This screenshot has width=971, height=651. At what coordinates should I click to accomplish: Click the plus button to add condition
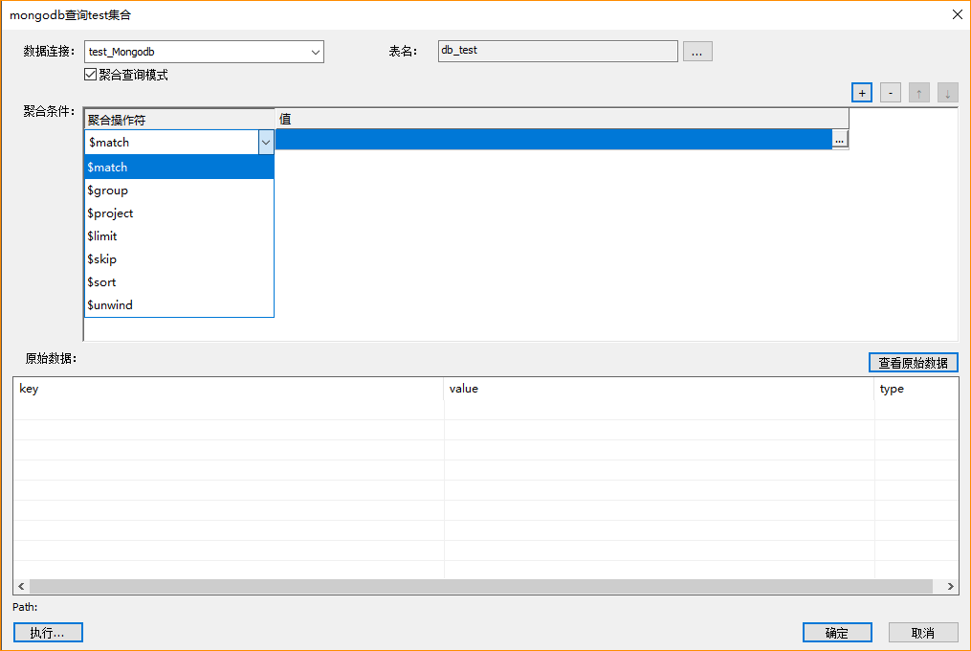pyautogui.click(x=861, y=93)
